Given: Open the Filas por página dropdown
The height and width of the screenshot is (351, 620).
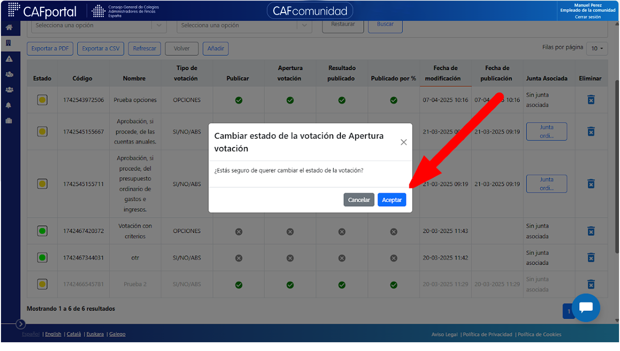Looking at the screenshot, I should pos(597,48).
